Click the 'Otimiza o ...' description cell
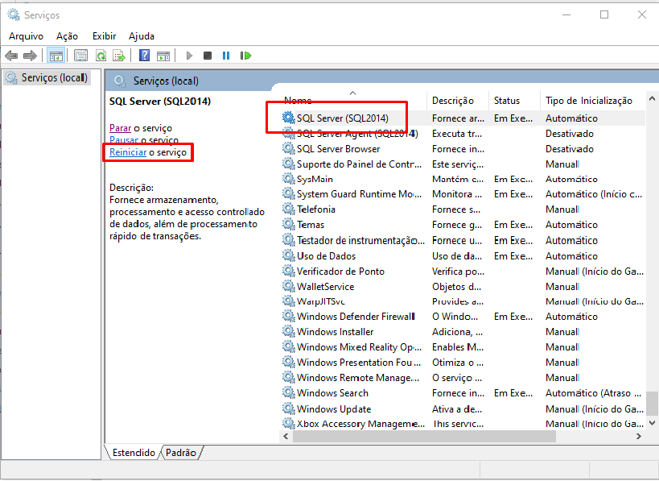 (x=458, y=363)
